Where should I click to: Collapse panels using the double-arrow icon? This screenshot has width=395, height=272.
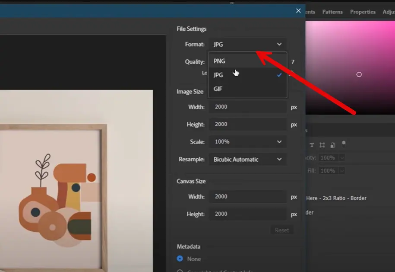click(232, 3)
